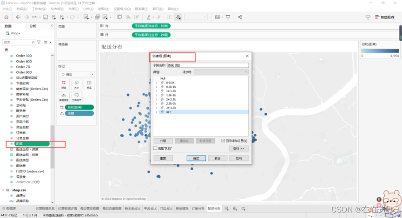Click new dashboard tab icon at bottom
Image resolution: width=402 pixels, height=218 pixels.
[x=235, y=209]
